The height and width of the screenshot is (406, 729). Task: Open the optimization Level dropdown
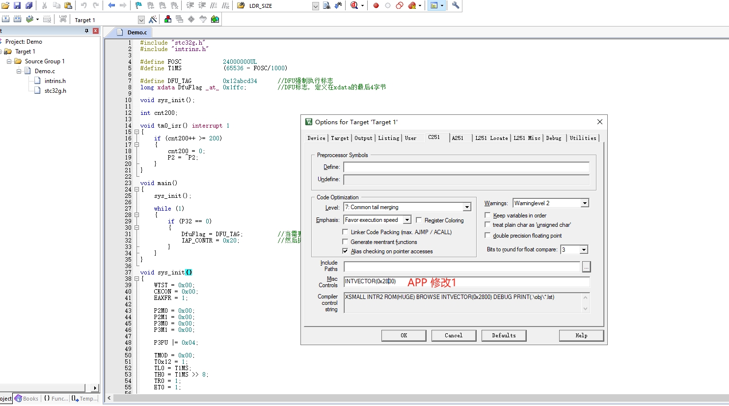coord(467,207)
